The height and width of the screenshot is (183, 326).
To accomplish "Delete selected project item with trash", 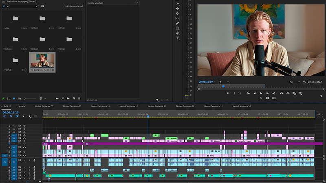I will click(x=79, y=98).
